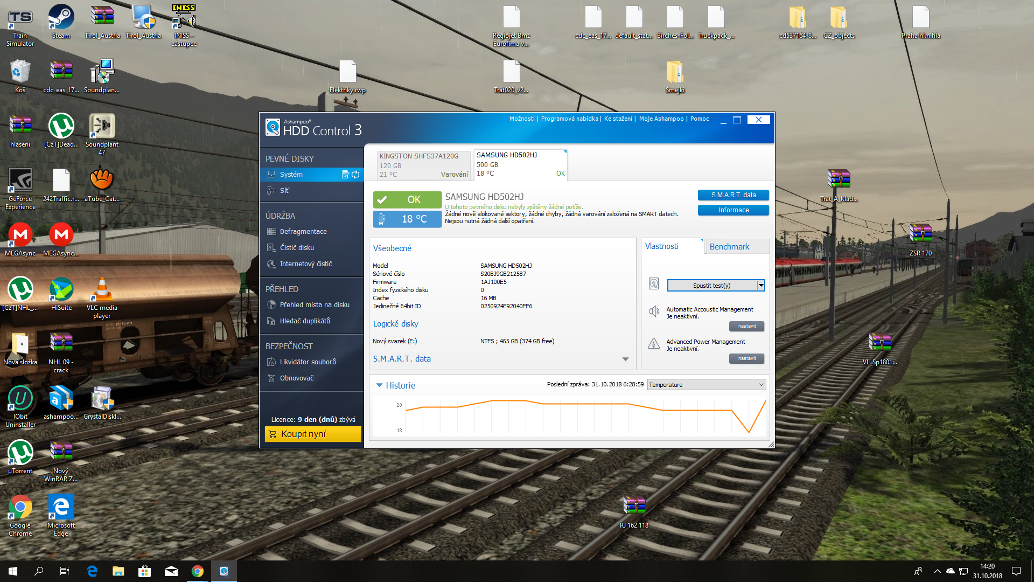The height and width of the screenshot is (582, 1034).
Task: Open the Windows Start menu
Action: point(13,571)
